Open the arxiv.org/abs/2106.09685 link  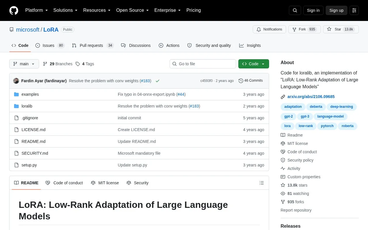[311, 97]
